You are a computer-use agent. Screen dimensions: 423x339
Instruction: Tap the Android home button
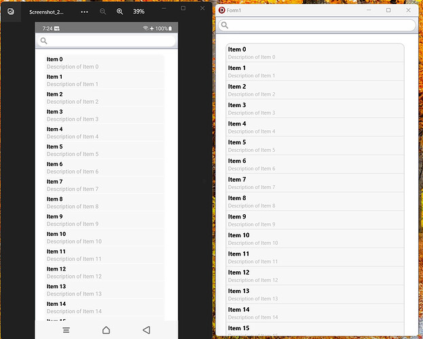[107, 330]
